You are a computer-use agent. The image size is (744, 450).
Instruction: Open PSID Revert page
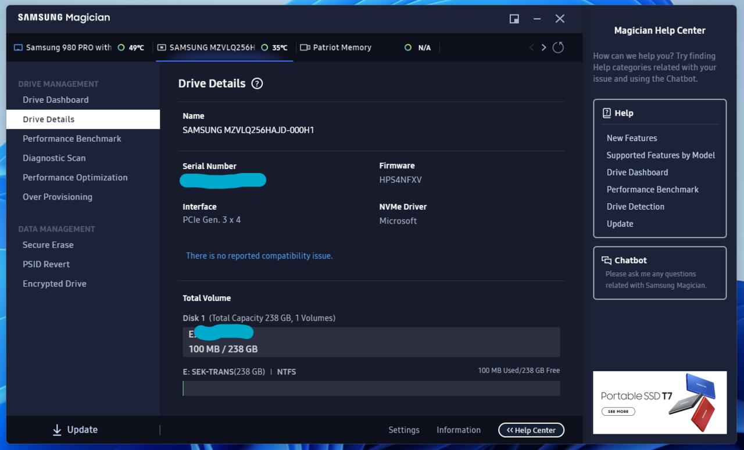click(46, 264)
